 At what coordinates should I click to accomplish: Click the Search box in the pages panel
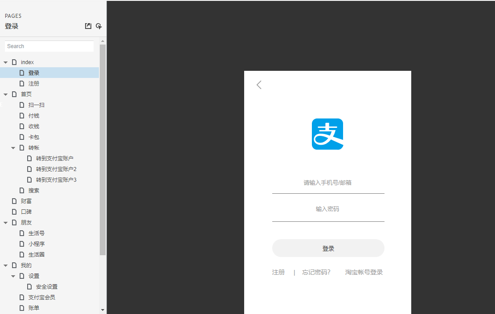pyautogui.click(x=49, y=46)
